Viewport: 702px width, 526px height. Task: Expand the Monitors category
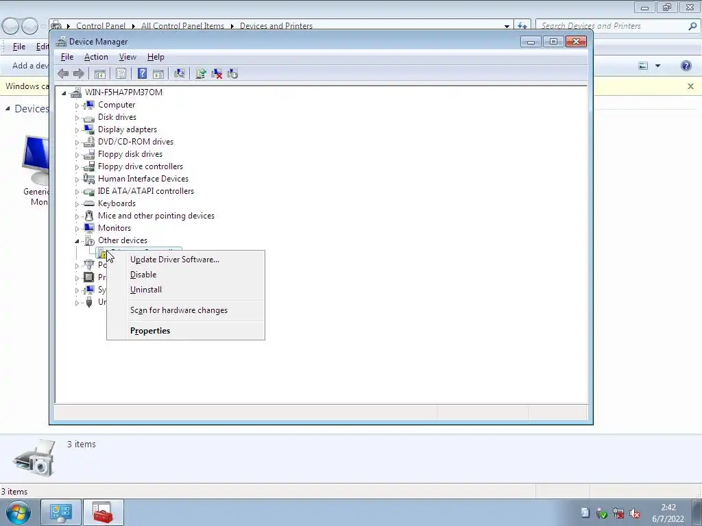[x=77, y=229]
